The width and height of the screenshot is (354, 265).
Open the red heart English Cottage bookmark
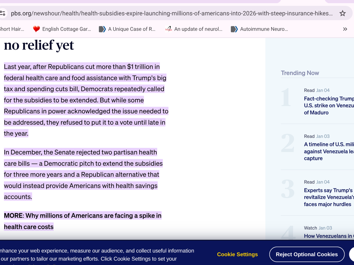(62, 29)
